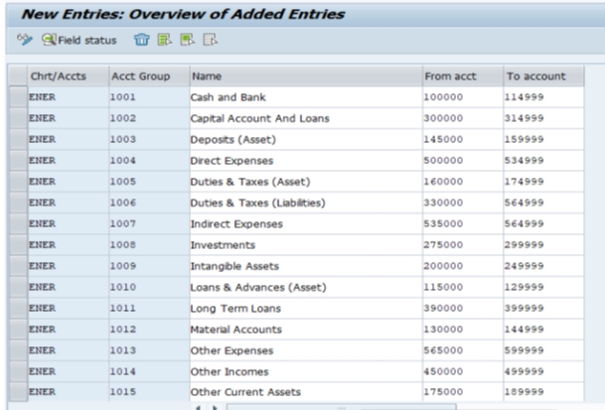Mark the Long Term Loans row selector

tap(18, 308)
